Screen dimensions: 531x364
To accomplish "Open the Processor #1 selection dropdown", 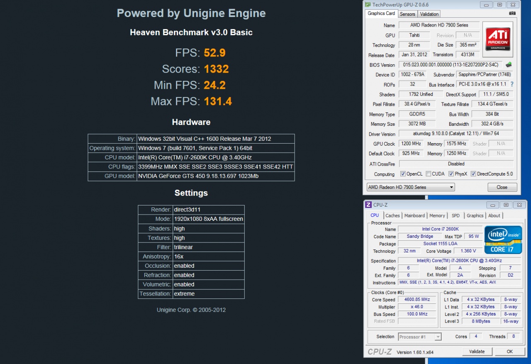I will point(420,337).
